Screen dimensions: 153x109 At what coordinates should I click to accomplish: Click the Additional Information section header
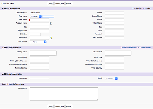[12, 74]
